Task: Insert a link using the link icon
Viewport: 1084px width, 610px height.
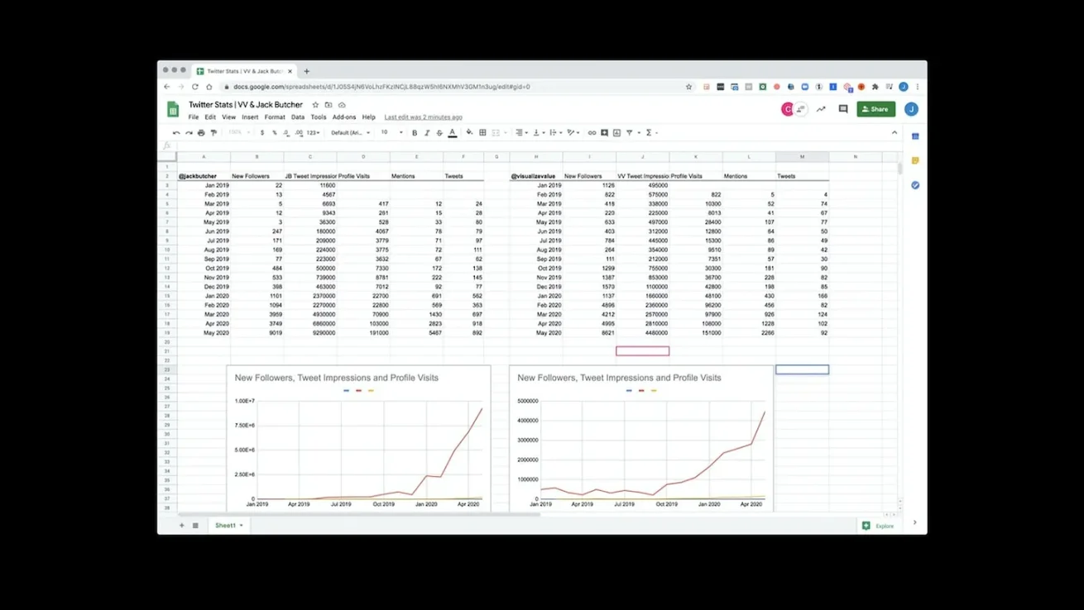Action: point(592,132)
